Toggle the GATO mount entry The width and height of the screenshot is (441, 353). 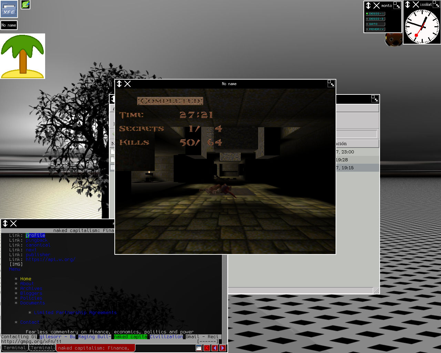375,24
